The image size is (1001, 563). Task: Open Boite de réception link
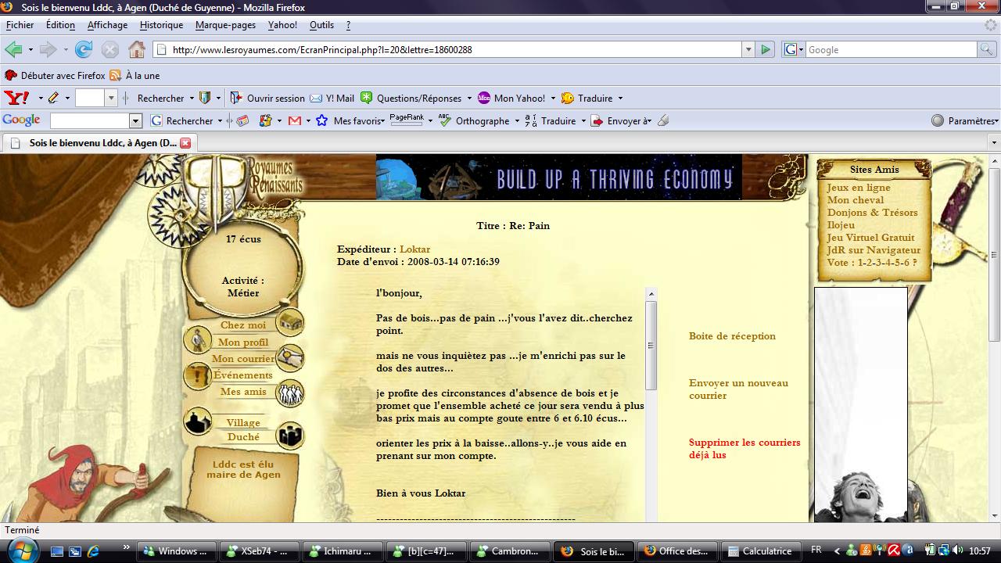click(x=732, y=336)
